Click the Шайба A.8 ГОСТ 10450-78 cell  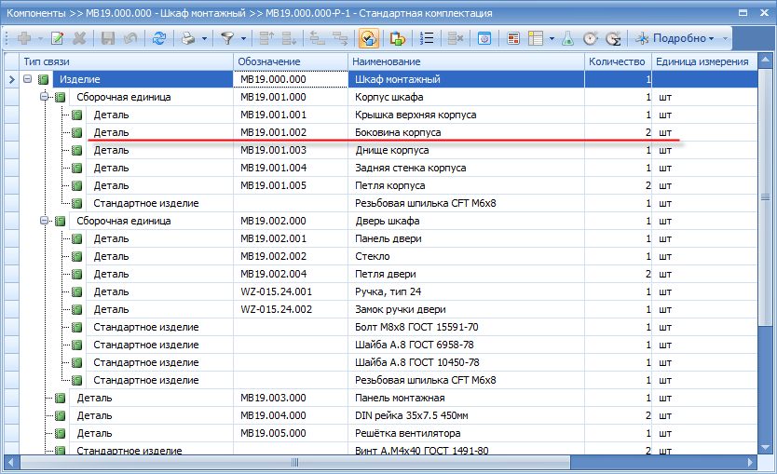[x=467, y=362]
